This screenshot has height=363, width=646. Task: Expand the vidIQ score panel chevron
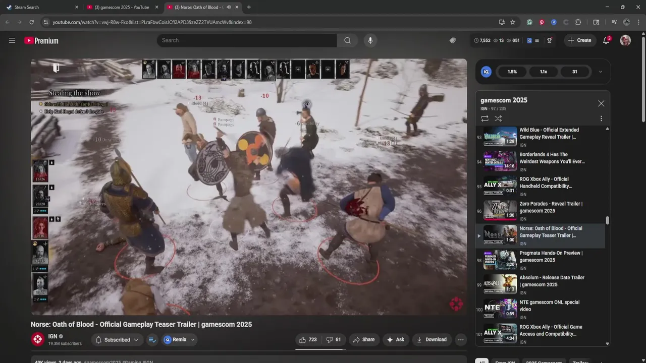pyautogui.click(x=600, y=72)
